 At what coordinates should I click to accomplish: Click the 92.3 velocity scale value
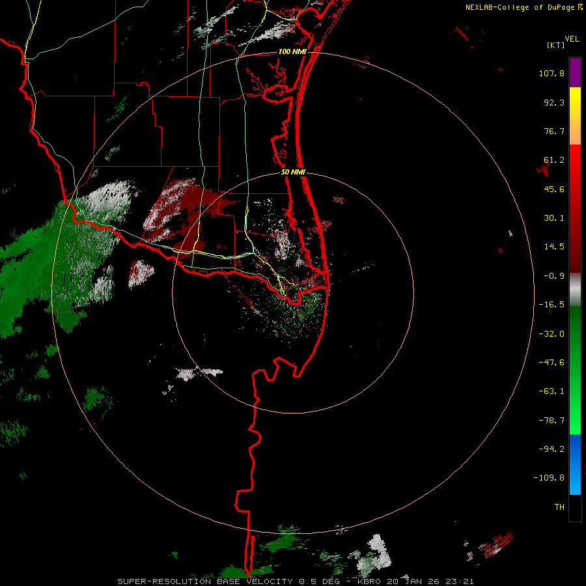click(554, 102)
